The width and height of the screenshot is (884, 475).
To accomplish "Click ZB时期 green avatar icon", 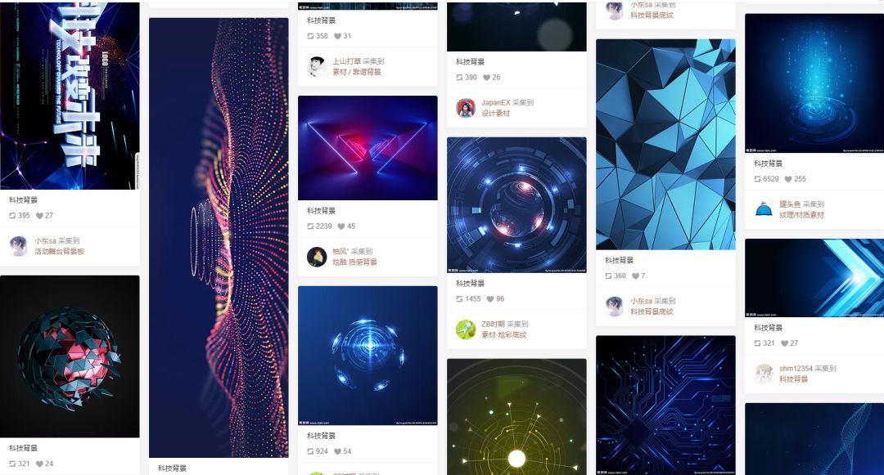I will pyautogui.click(x=466, y=329).
